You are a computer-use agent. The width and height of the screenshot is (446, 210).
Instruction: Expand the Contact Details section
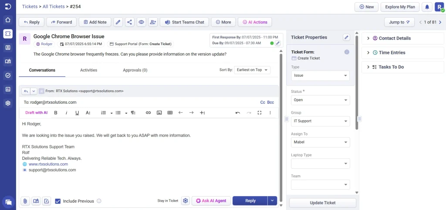coord(402,38)
